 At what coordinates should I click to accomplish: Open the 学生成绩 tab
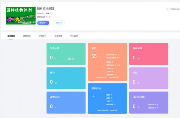58,36
